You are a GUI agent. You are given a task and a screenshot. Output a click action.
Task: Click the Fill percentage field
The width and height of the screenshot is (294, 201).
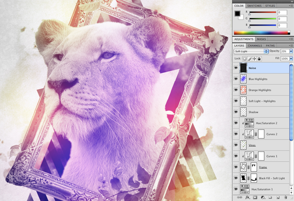point(285,59)
